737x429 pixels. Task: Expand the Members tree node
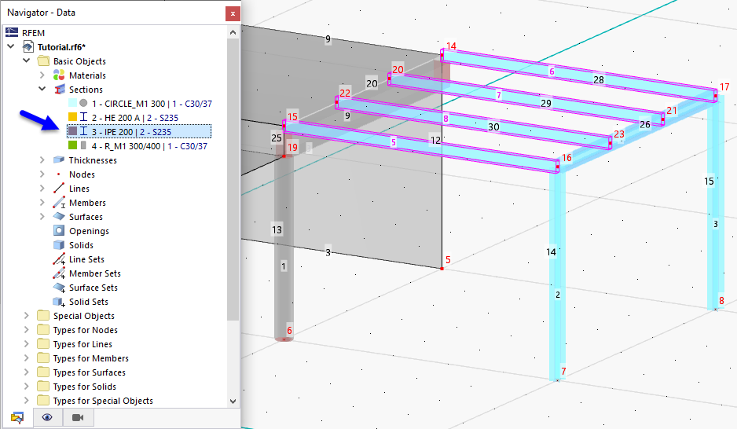42,203
